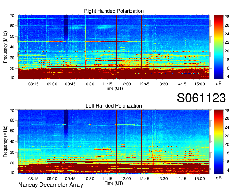
Task: Click the S061123 observation label
Action: [201, 98]
